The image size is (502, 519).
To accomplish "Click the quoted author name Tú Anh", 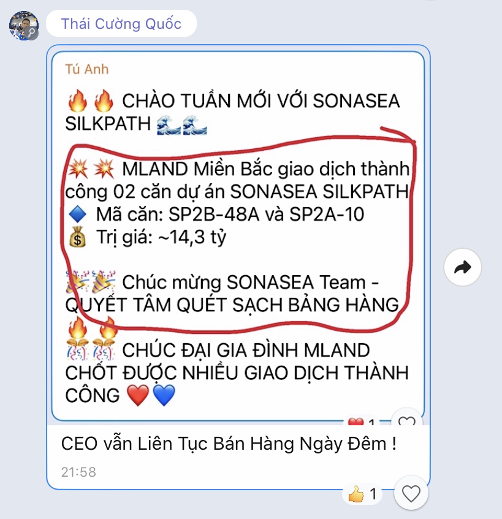I will [x=87, y=69].
